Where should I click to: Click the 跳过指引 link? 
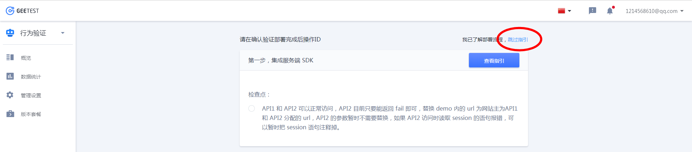pos(518,40)
